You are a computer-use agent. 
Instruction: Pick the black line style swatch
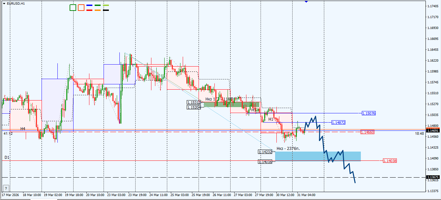106,10
